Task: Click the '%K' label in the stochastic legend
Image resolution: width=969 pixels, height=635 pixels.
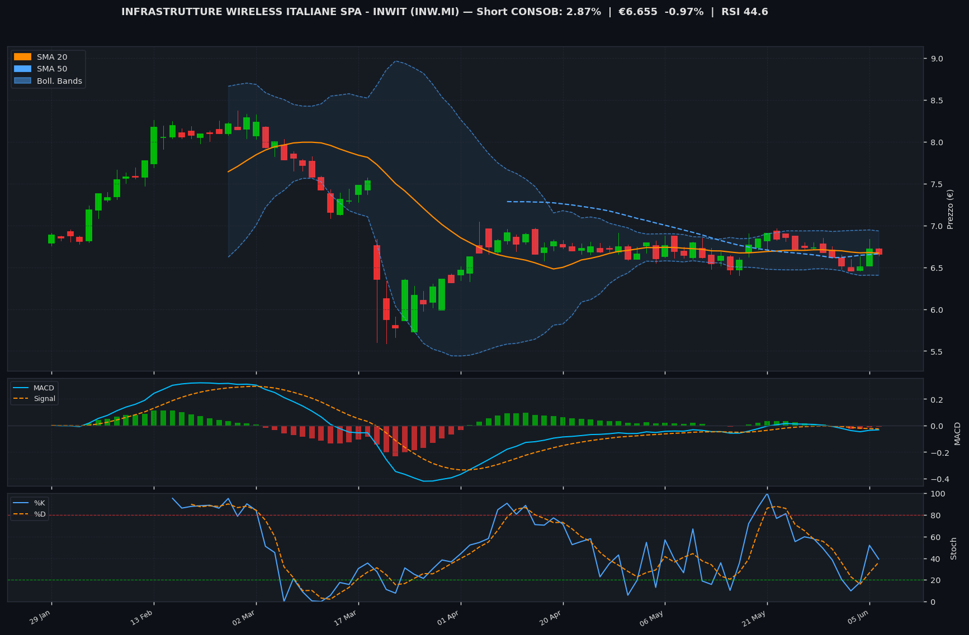Action: click(40, 503)
